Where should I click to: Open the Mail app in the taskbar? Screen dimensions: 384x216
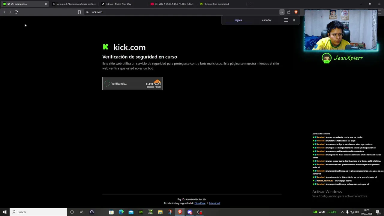(131, 212)
